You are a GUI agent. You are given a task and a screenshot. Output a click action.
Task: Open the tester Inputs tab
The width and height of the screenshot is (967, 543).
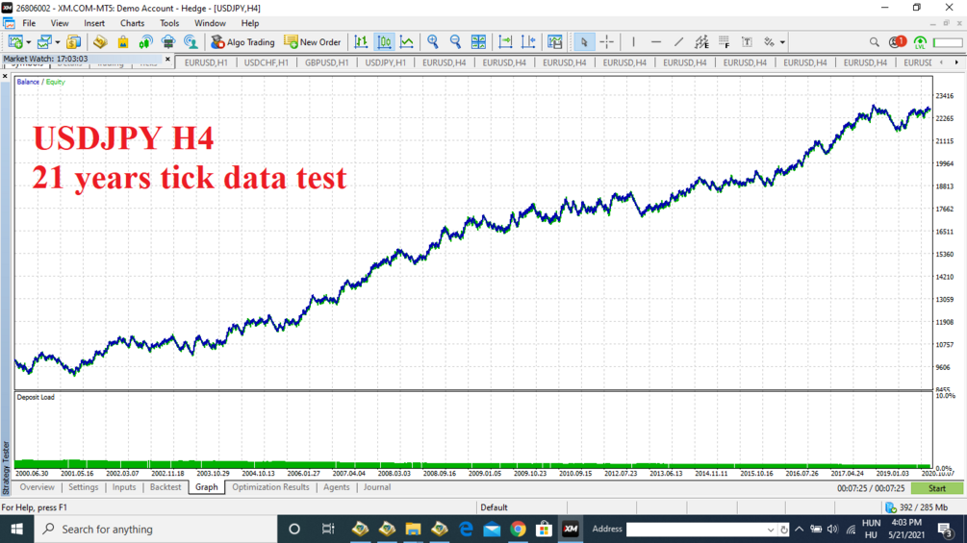(124, 487)
